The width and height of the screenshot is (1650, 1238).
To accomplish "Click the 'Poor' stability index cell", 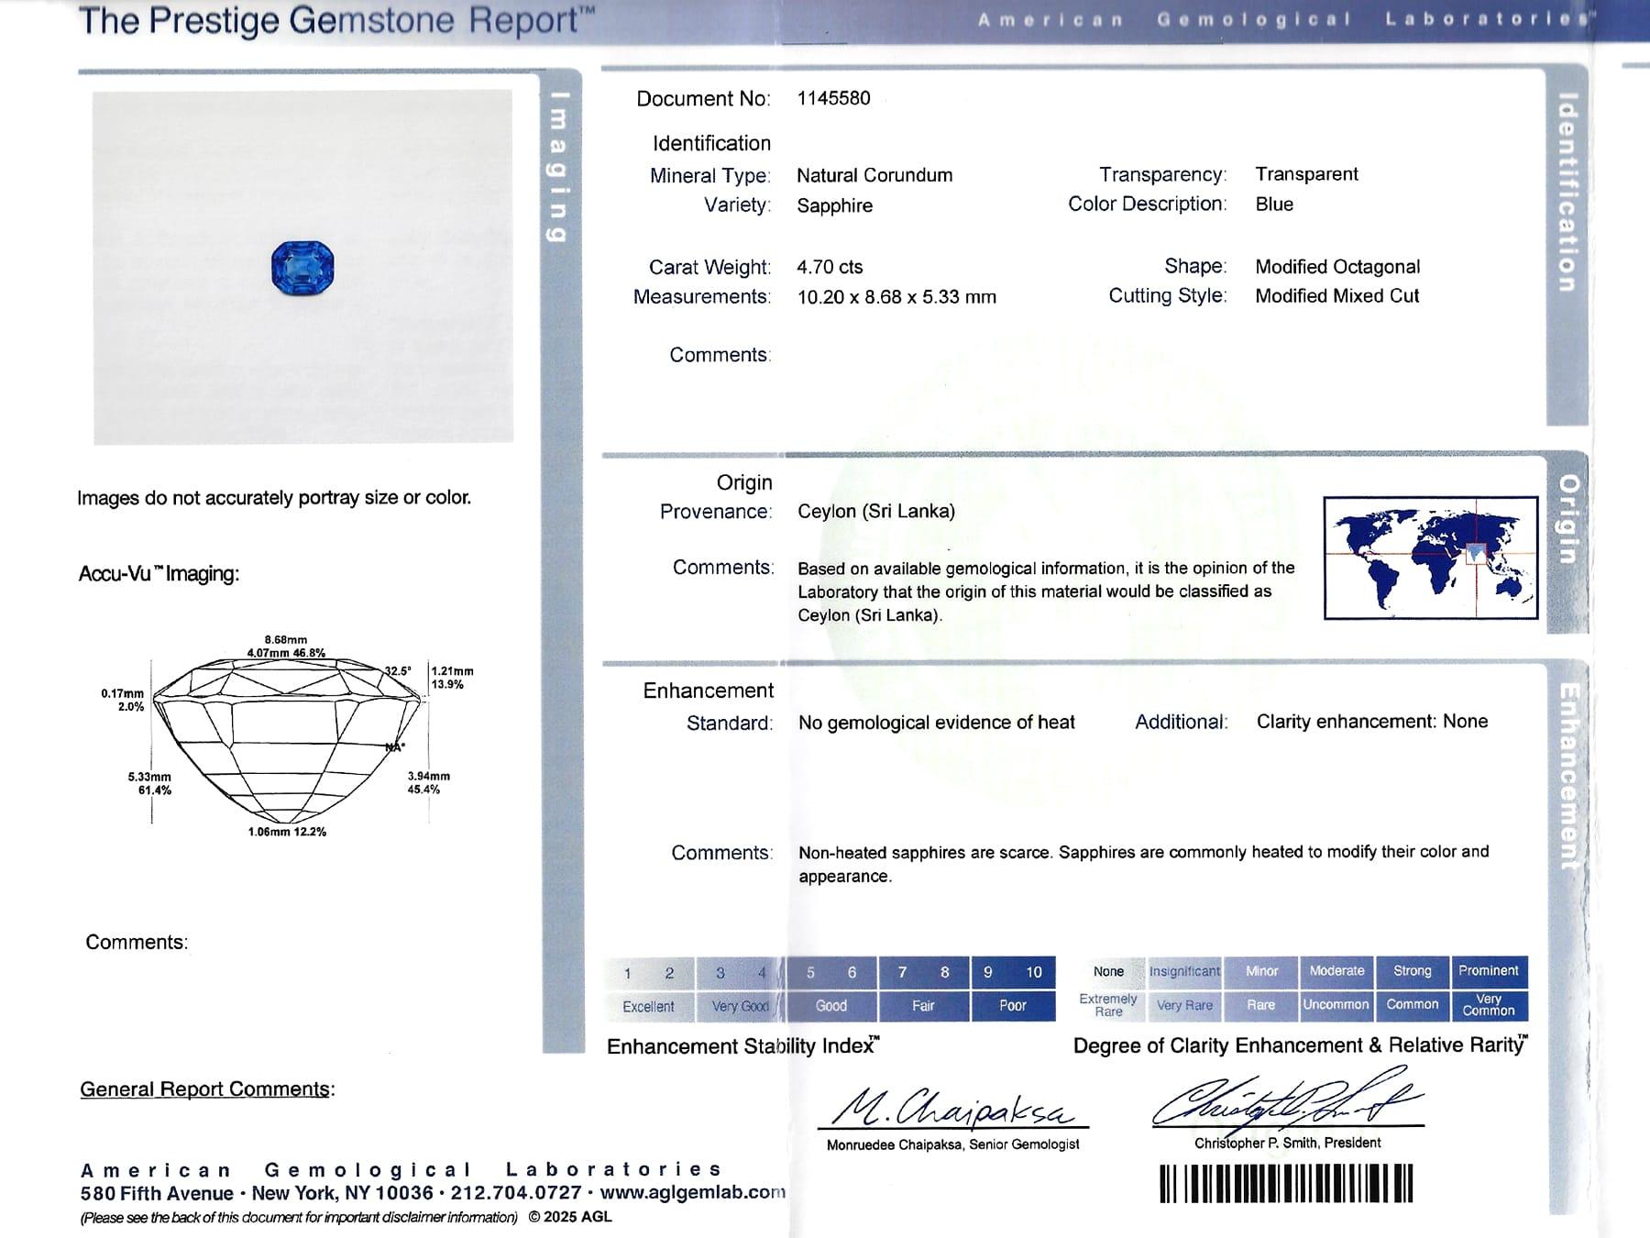I will click(1012, 1006).
